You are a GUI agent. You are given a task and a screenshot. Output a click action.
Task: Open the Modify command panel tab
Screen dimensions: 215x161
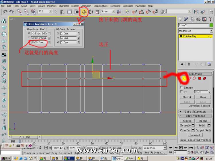click(186, 19)
